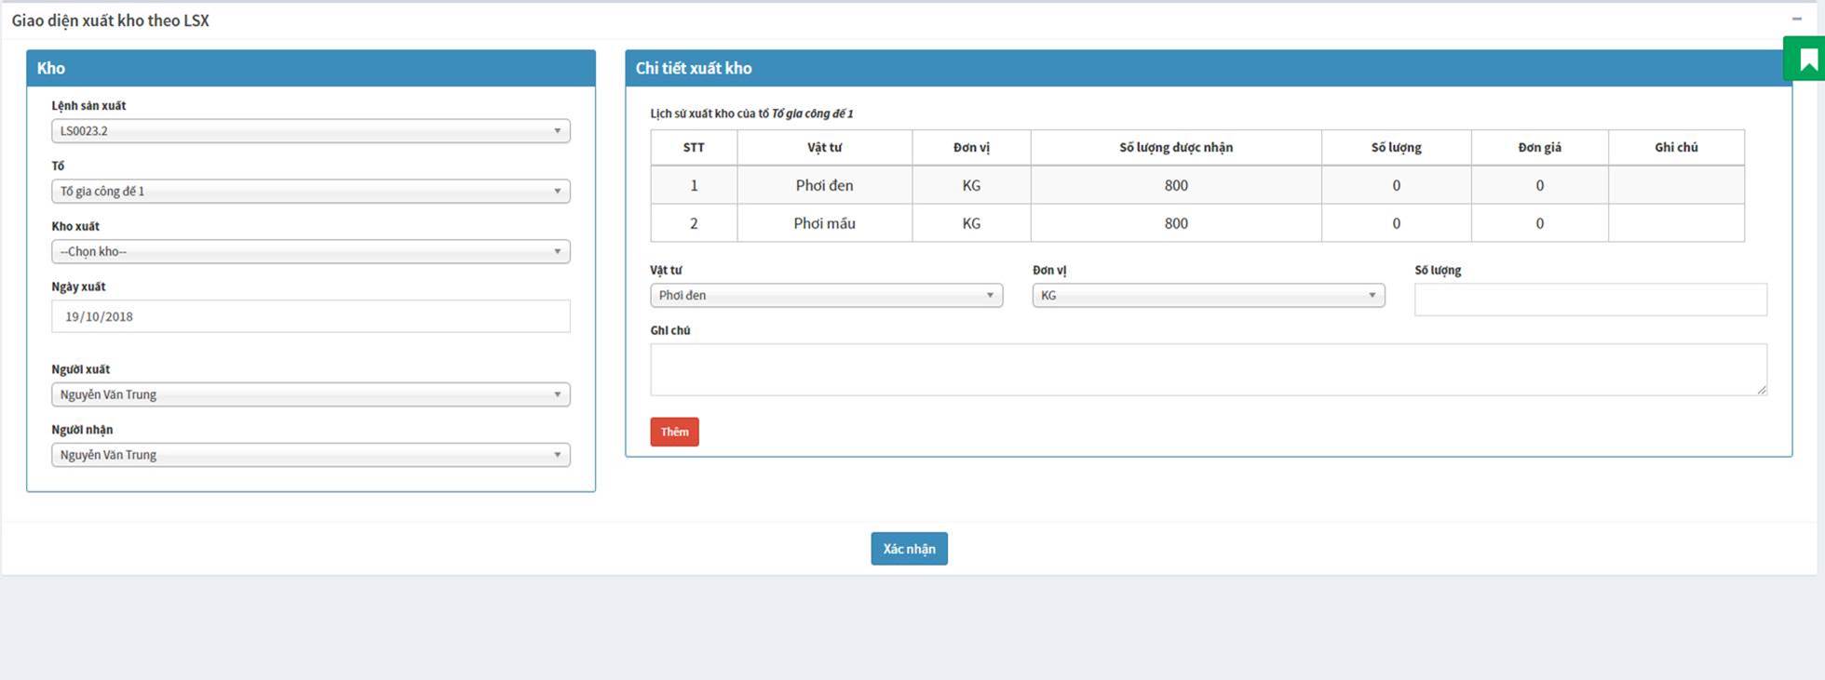
Task: Click the Đơn giá column header
Action: pos(1538,148)
